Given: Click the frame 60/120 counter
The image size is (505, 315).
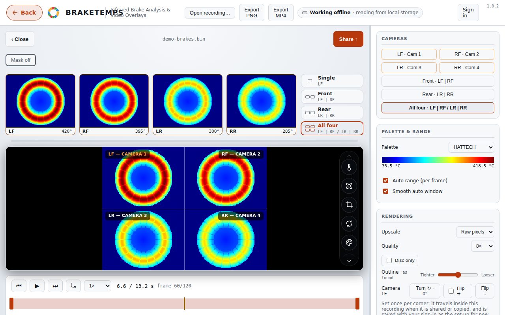Looking at the screenshot, I should [174, 286].
